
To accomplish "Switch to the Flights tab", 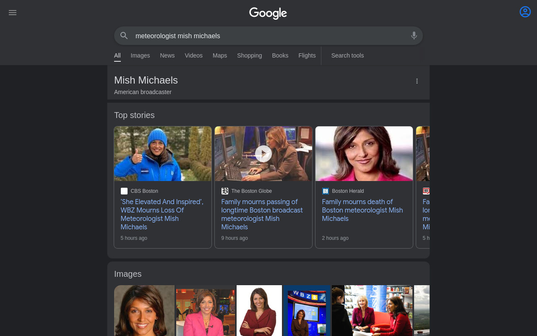I will point(307,55).
